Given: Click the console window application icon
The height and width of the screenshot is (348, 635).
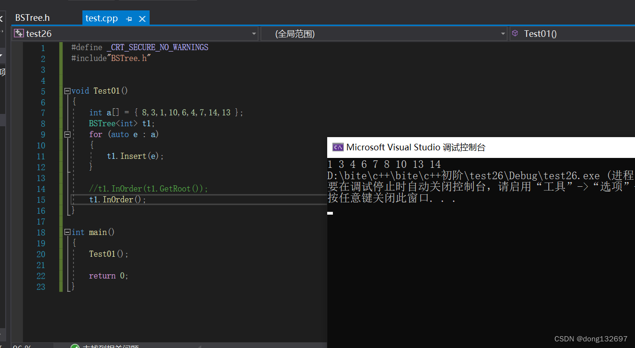Looking at the screenshot, I should [338, 147].
